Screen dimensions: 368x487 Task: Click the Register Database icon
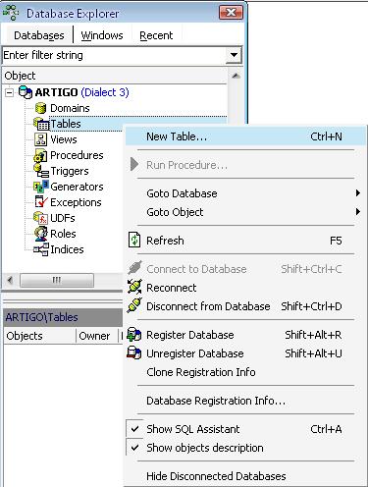(134, 335)
